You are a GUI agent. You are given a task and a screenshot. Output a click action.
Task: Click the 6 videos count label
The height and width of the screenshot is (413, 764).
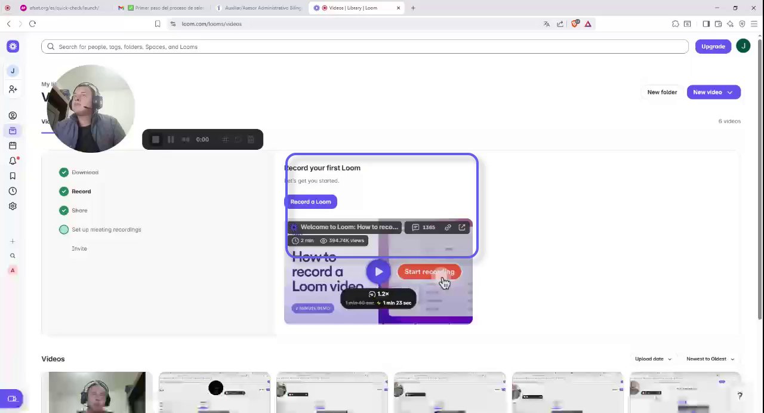[729, 121]
